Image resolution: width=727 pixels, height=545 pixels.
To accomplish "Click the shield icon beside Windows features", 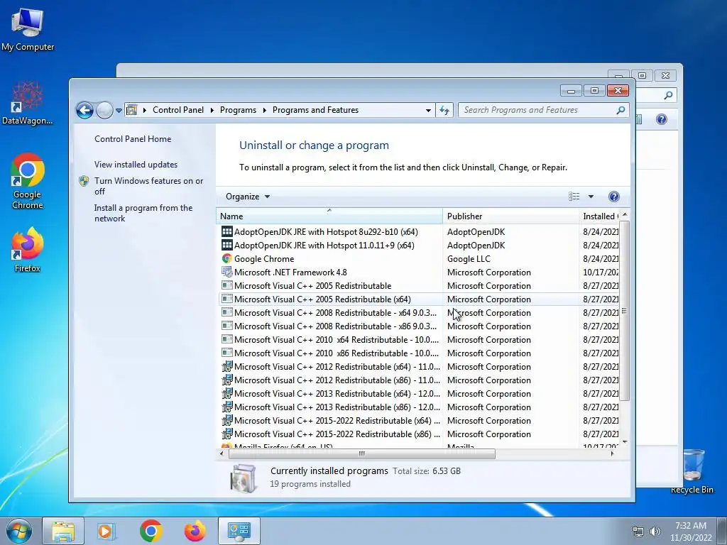I will tap(84, 181).
